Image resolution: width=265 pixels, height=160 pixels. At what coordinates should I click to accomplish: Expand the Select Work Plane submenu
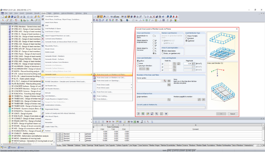92,22
